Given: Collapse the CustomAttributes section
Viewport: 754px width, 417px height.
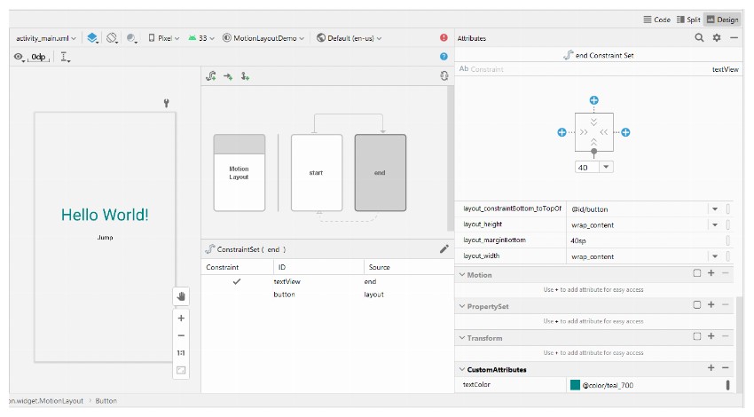Looking at the screenshot, I should (x=462, y=369).
